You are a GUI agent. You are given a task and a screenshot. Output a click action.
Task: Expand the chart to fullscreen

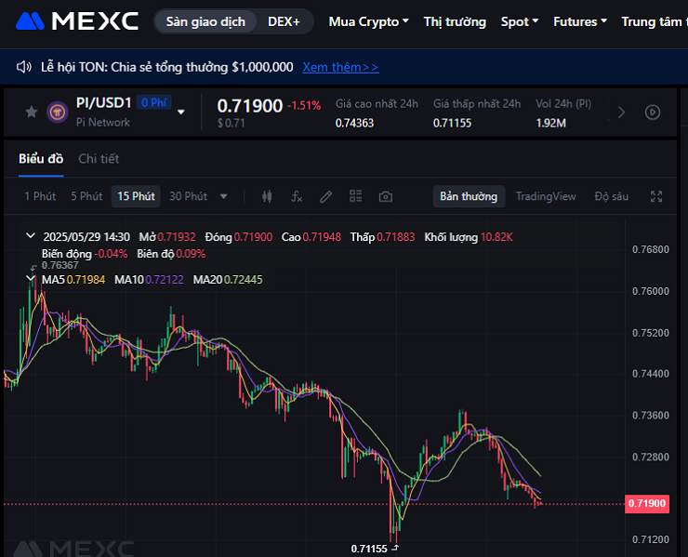[x=656, y=196]
